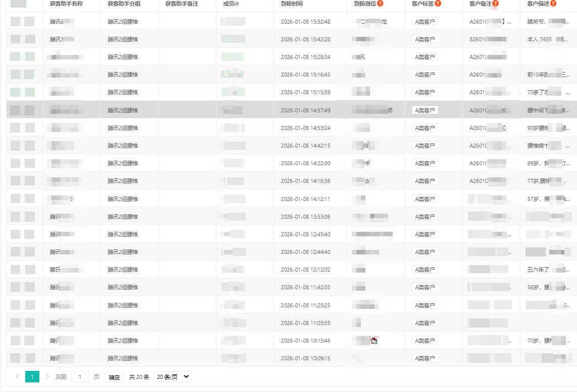Click the help icon beside 客户标签 header
The width and height of the screenshot is (577, 392).
438,4
